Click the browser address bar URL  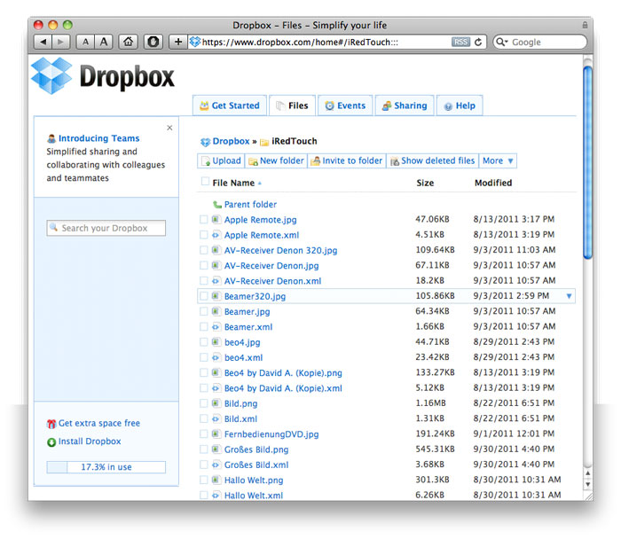300,42
